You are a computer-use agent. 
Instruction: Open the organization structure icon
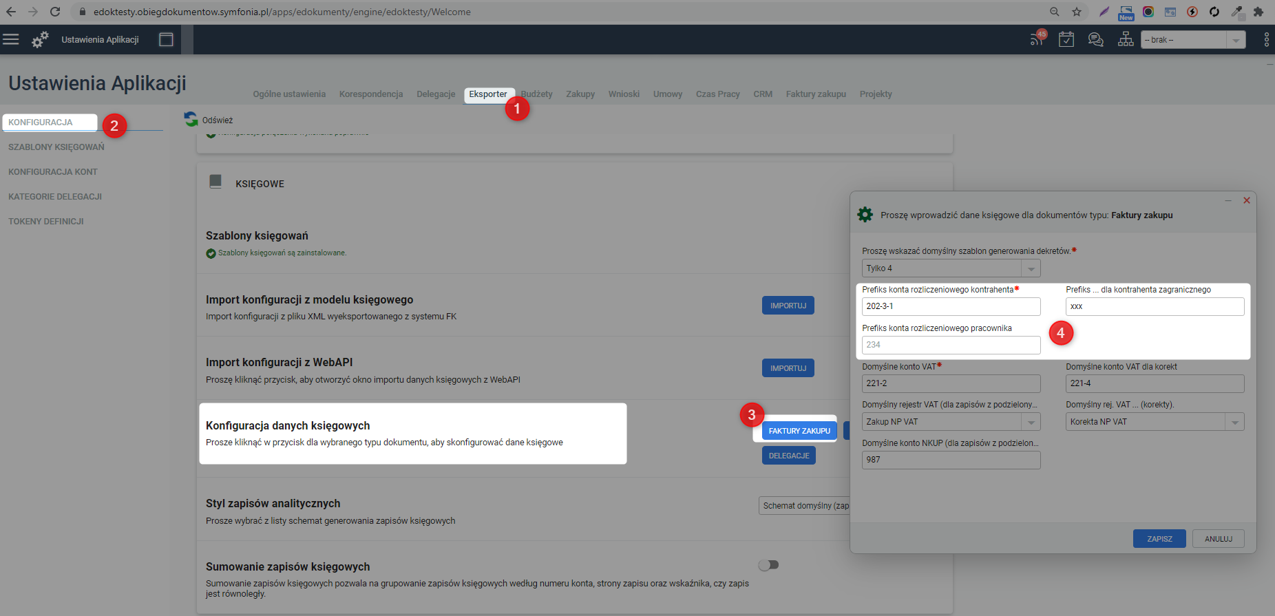click(1126, 39)
